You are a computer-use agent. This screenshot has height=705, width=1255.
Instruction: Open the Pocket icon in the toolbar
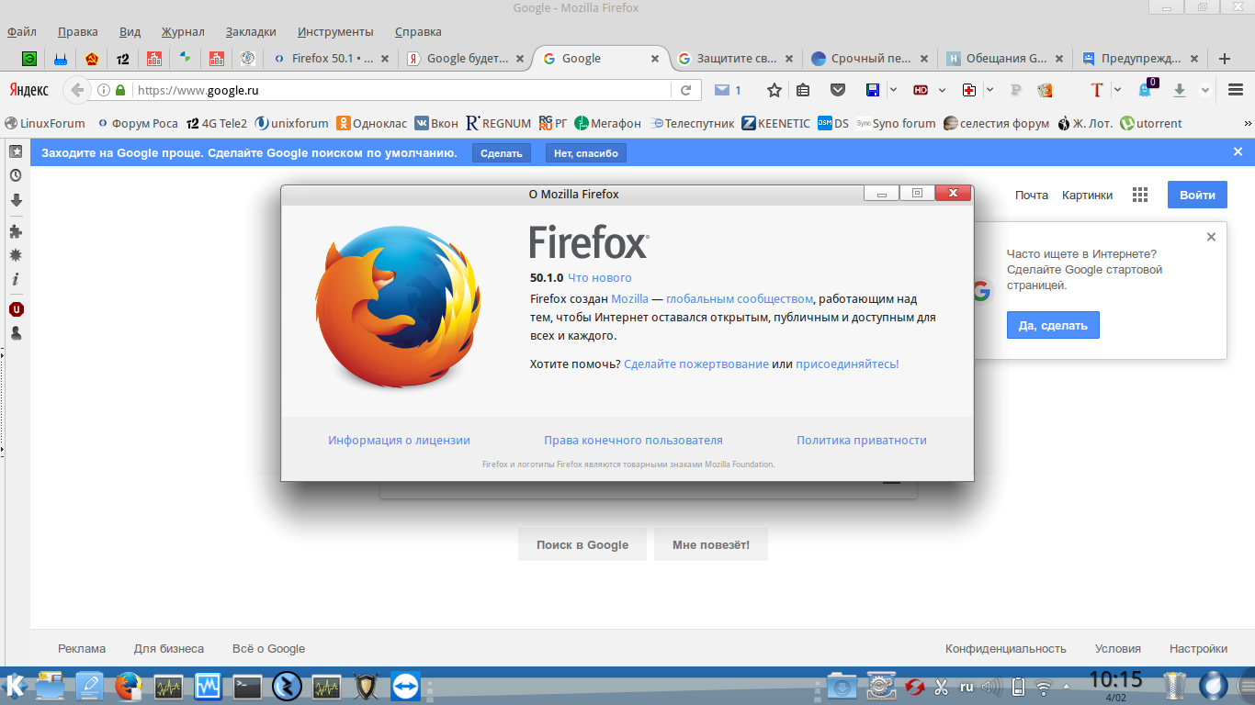[x=837, y=90]
